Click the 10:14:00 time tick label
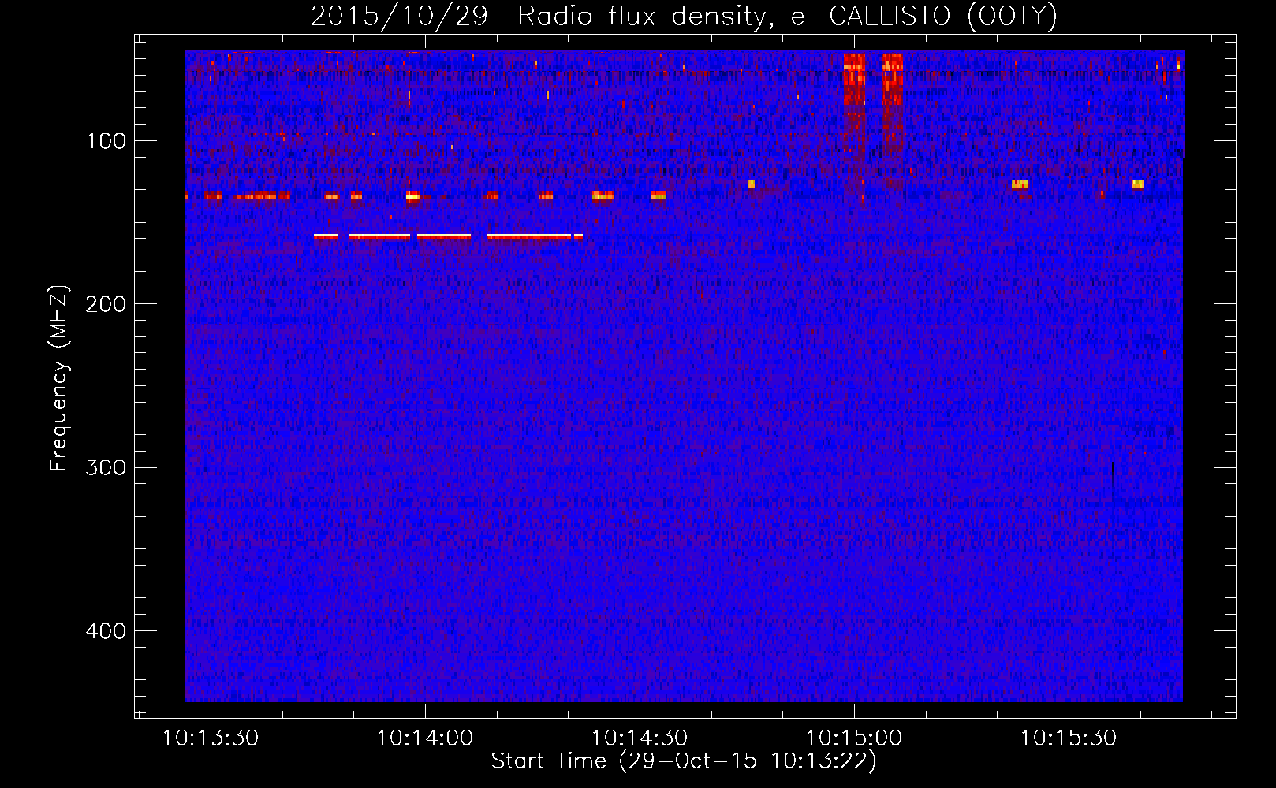Viewport: 1276px width, 788px height. click(425, 738)
